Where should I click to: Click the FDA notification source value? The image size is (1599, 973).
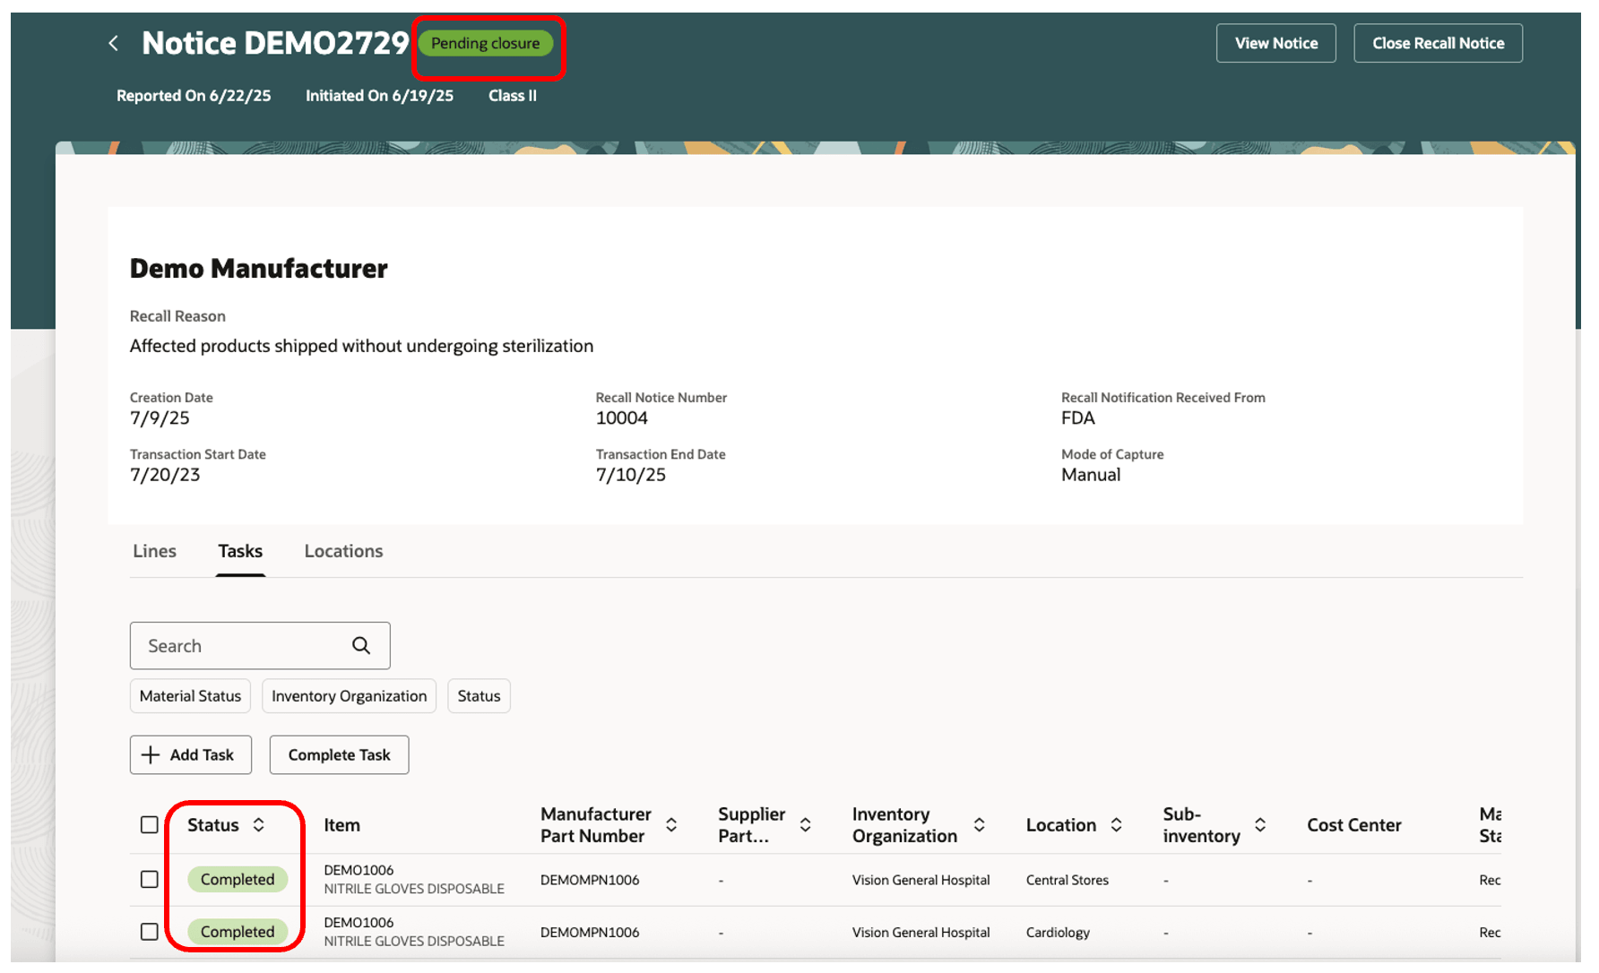click(x=1078, y=418)
